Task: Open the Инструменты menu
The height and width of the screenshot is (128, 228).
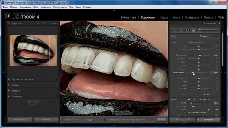Action: [x=60, y=7]
